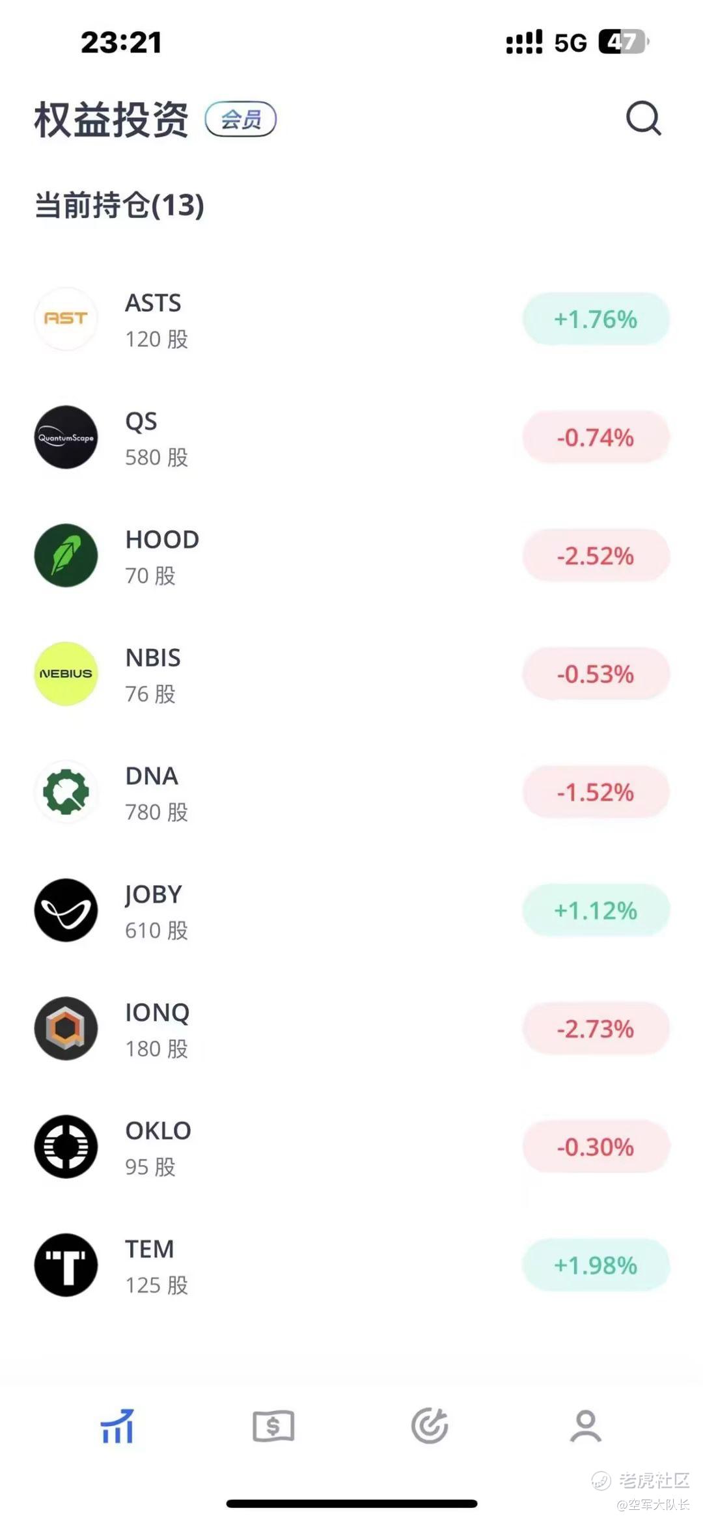Tap the Nebius yellow logo
The width and height of the screenshot is (703, 1521).
66,674
